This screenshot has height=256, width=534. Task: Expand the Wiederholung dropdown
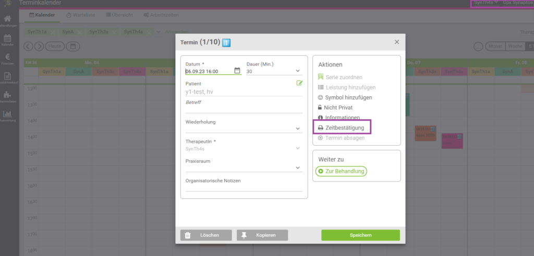point(298,129)
